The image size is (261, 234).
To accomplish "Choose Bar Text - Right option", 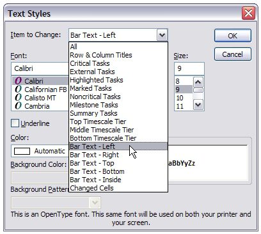I will tap(118, 155).
